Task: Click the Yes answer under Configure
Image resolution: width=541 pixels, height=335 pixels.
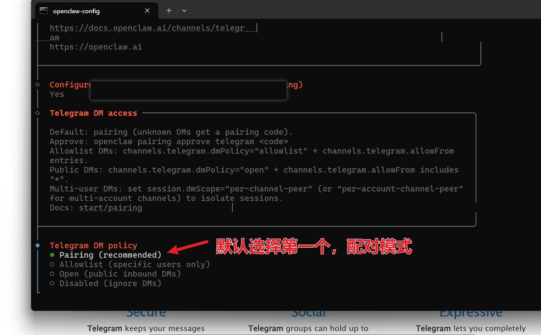Action: (x=57, y=94)
